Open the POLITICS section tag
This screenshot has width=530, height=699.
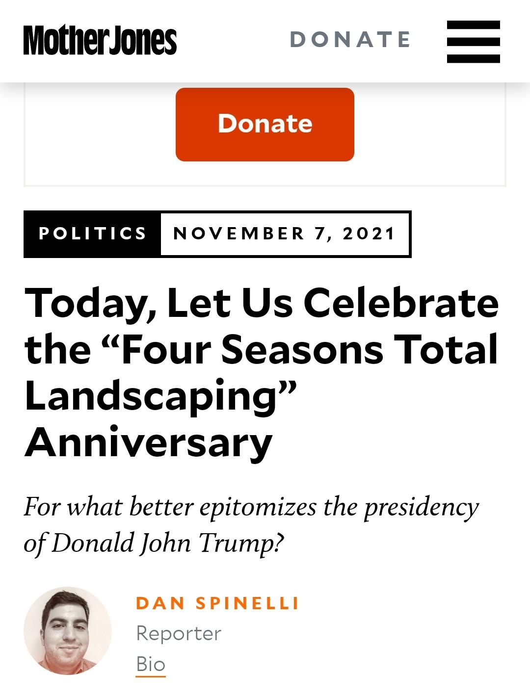point(92,233)
